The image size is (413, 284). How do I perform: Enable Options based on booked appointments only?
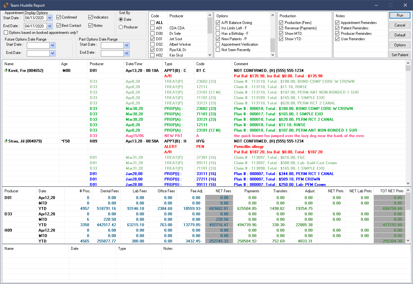[6, 33]
